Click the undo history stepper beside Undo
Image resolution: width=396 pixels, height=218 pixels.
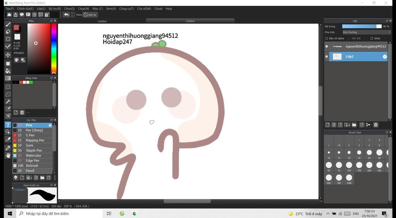point(72,15)
